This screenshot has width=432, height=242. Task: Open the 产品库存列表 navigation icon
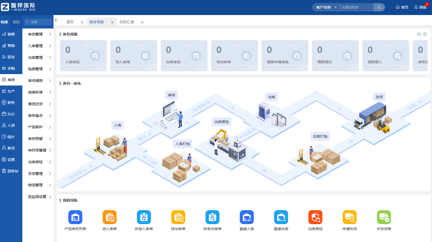pos(75,217)
